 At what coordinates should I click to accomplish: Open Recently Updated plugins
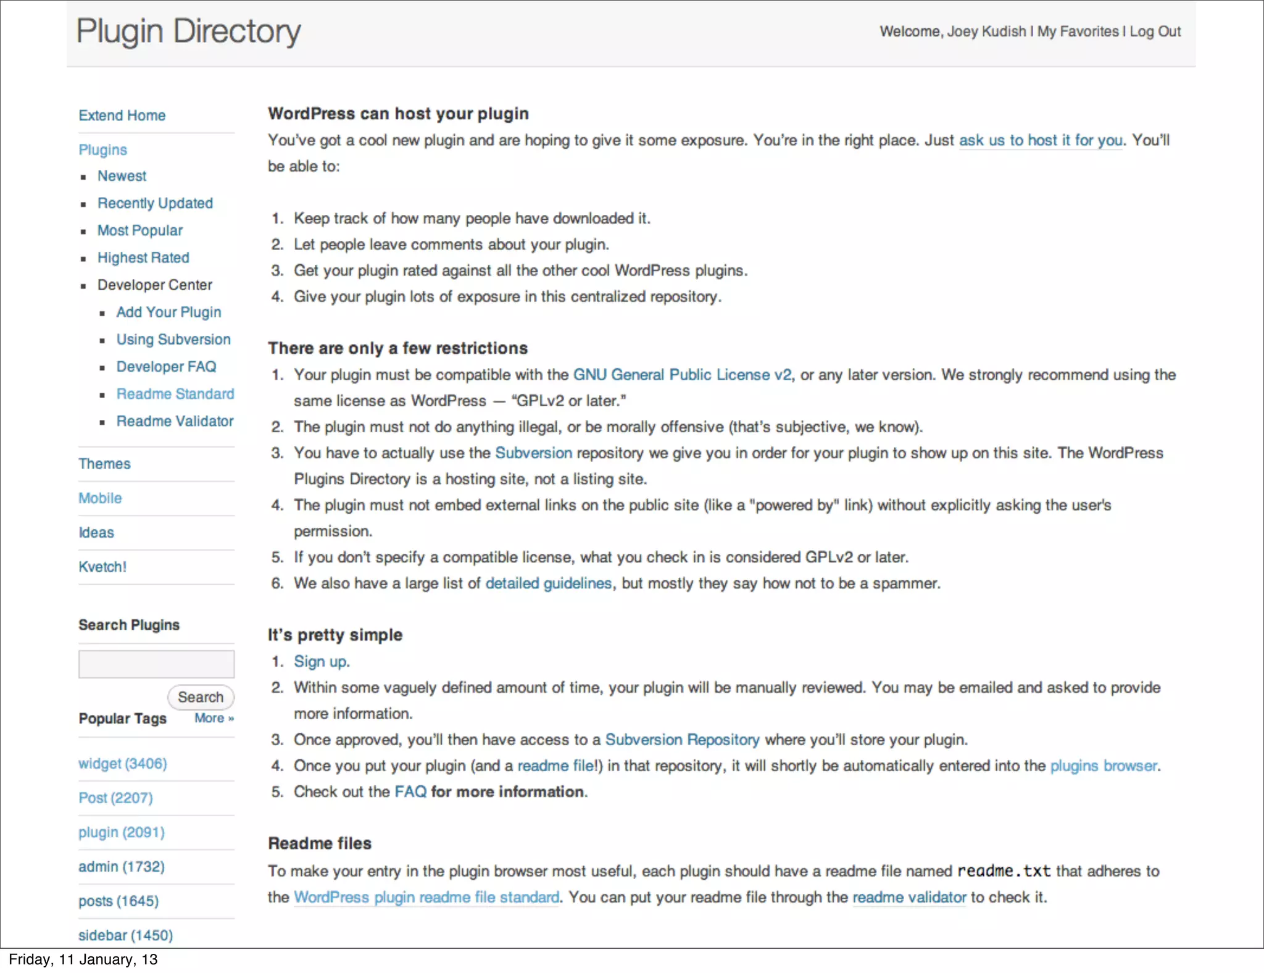coord(155,203)
